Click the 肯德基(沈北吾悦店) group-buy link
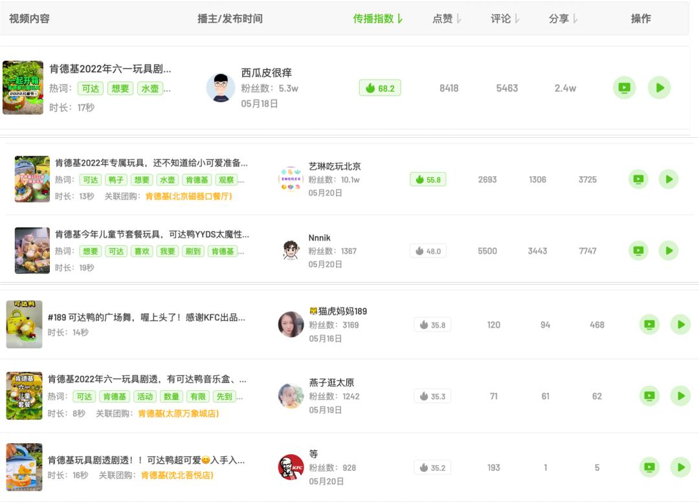Viewport: 699px width, 504px height. (177, 475)
